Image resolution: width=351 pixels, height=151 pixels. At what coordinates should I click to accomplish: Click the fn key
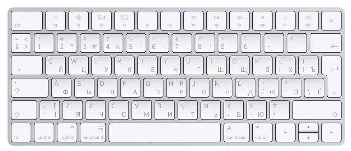(x=21, y=132)
